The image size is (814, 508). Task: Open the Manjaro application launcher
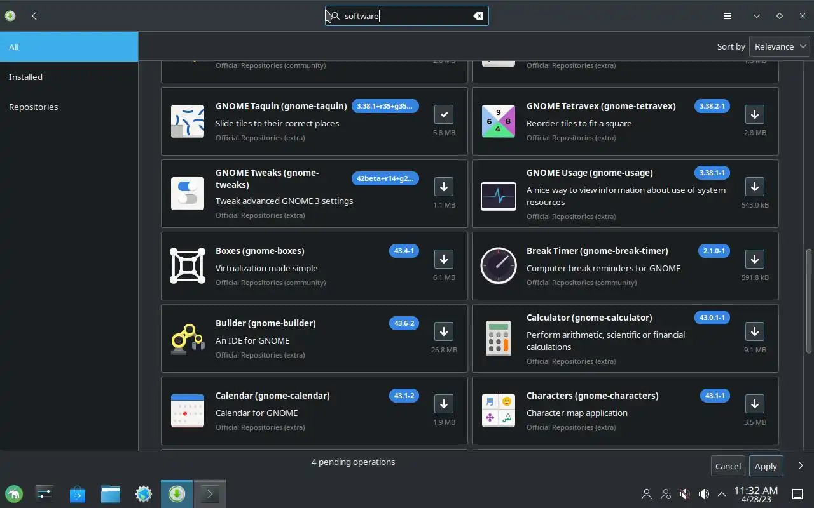coord(13,493)
